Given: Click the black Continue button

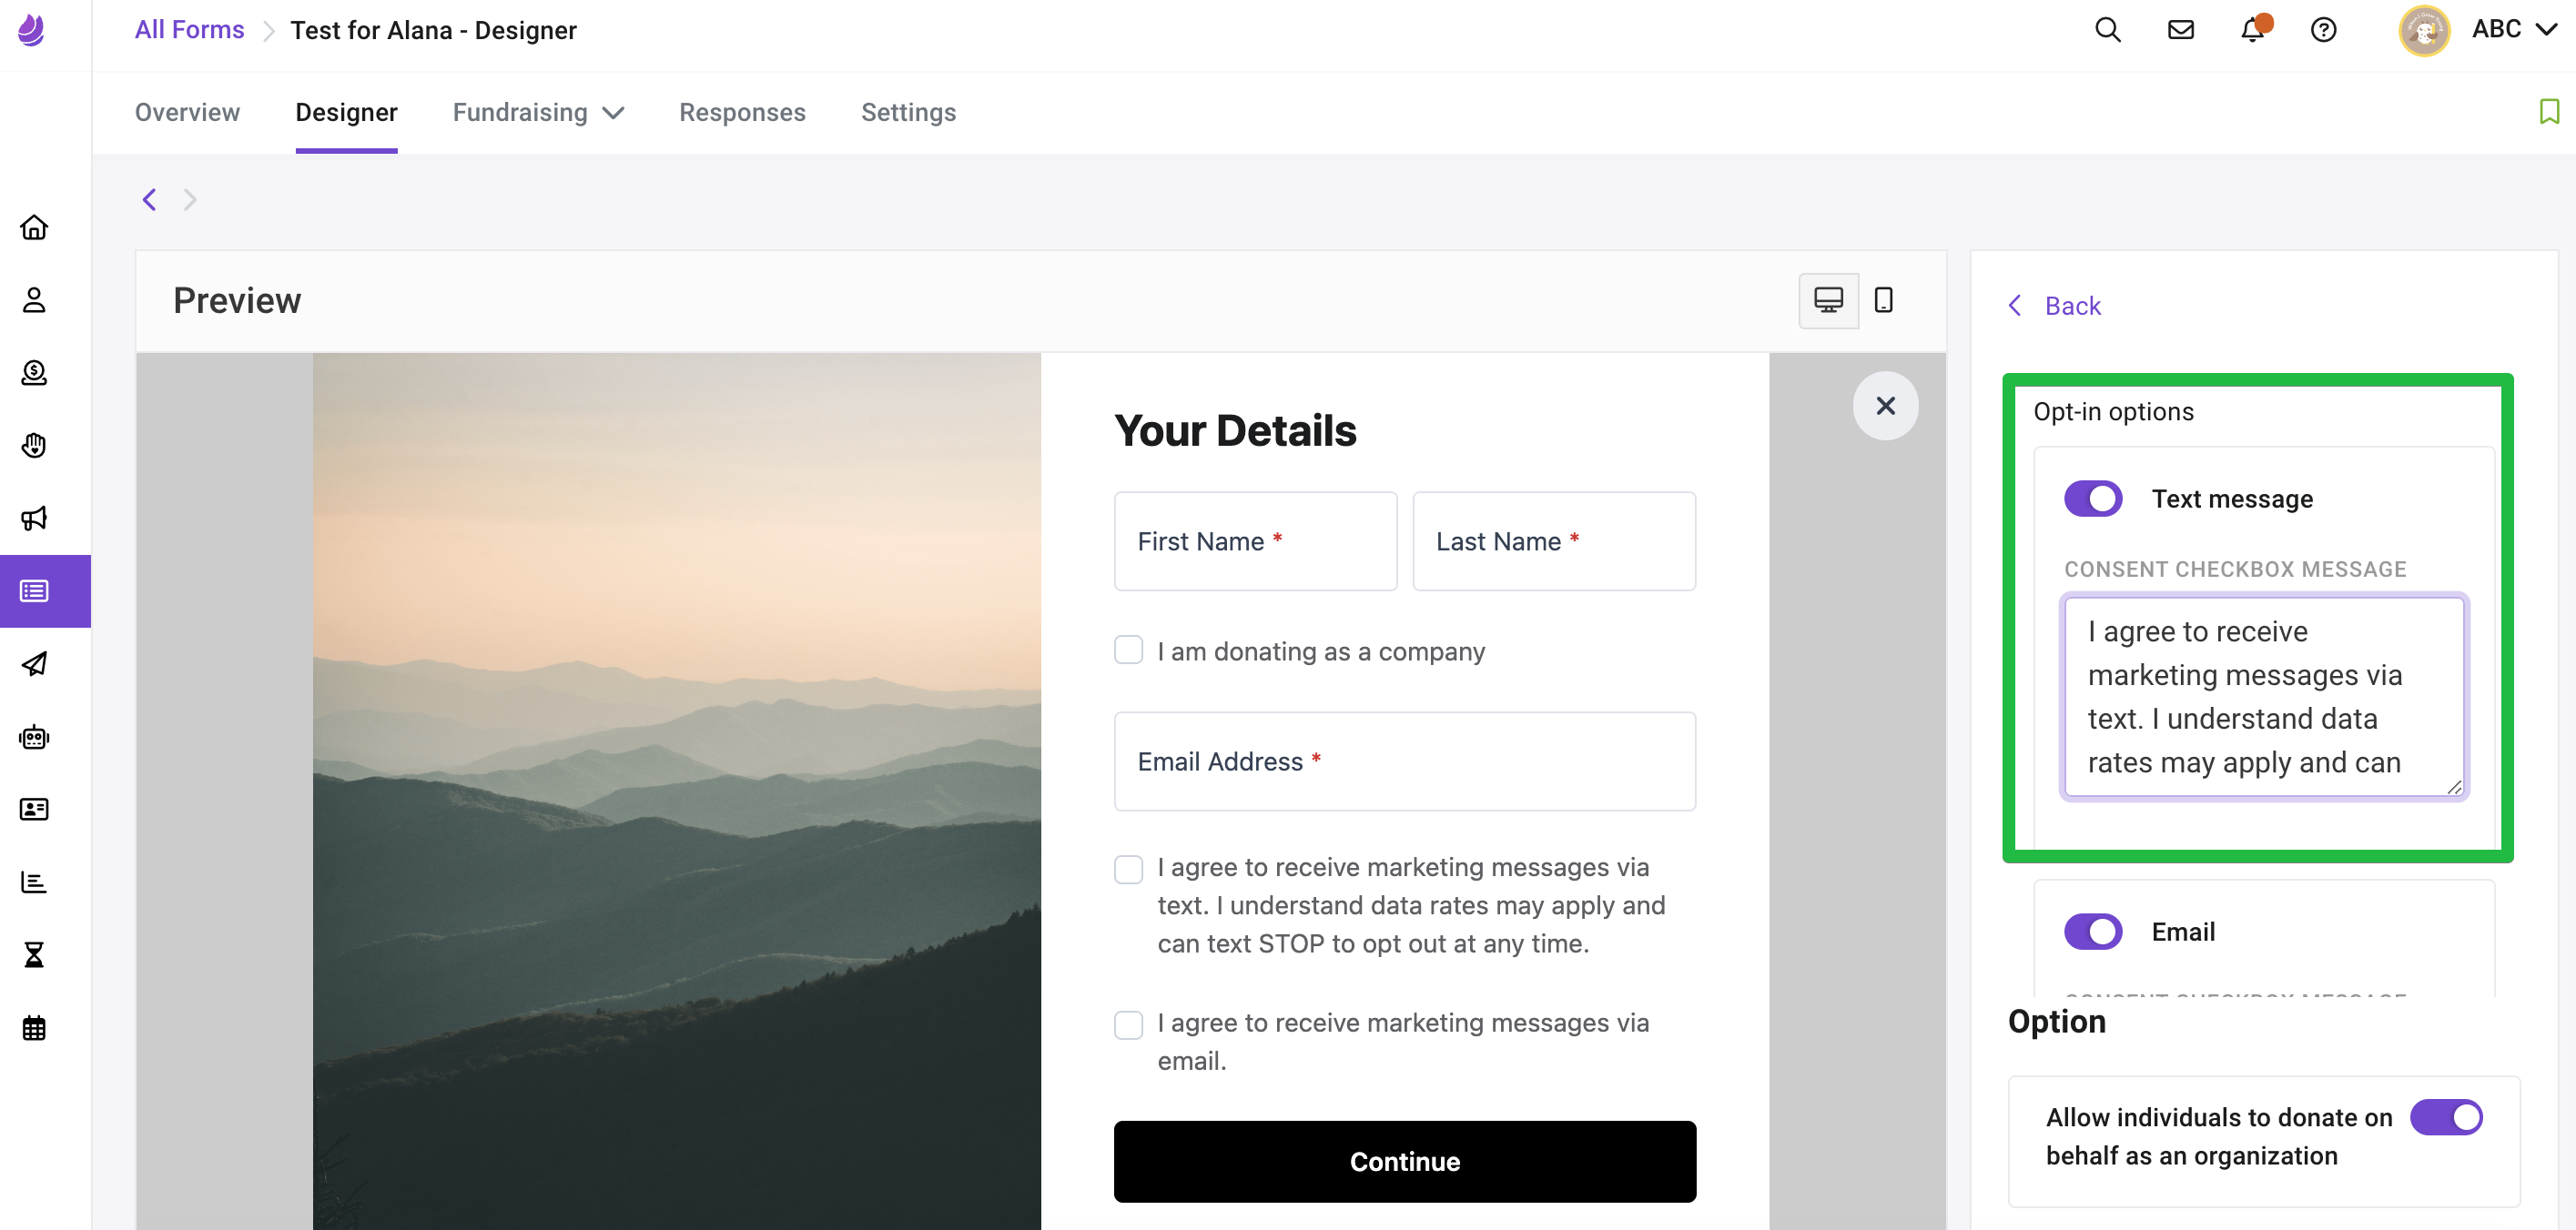Looking at the screenshot, I should pyautogui.click(x=1404, y=1161).
